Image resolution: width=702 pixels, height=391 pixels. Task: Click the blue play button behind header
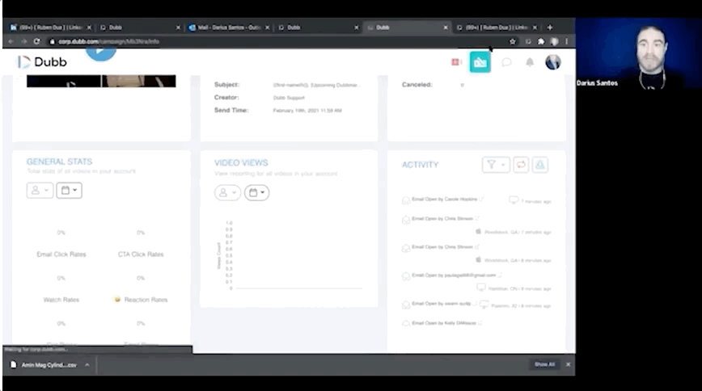point(101,53)
